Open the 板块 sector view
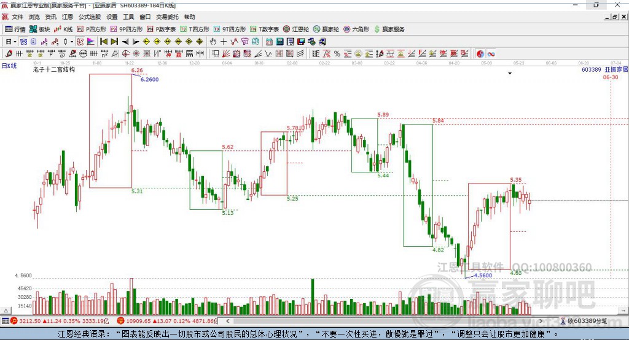The height and width of the screenshot is (340, 629). pyautogui.click(x=39, y=29)
